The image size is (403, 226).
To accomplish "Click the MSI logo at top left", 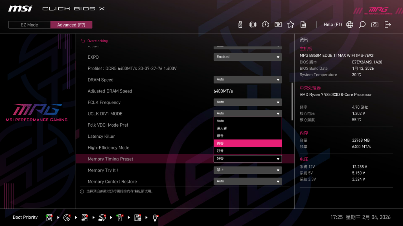I will 20,9.
